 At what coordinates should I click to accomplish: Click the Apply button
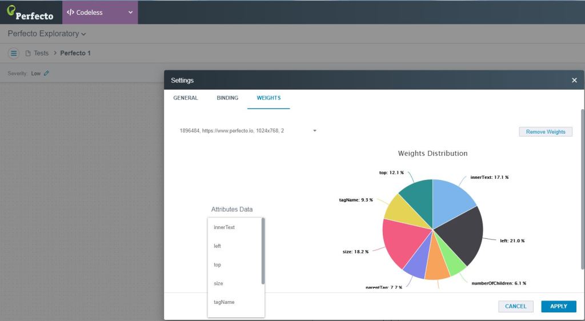click(558, 306)
